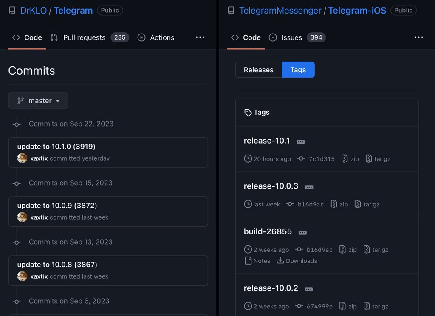Image resolution: width=435 pixels, height=316 pixels.
Task: Open commit hash b16d9ac under release-10.0.3
Action: coord(311,204)
